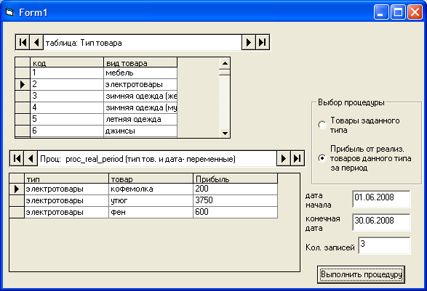The image size is (427, 291).
Task: Select the 'джинсы' cell
Action: pos(140,131)
